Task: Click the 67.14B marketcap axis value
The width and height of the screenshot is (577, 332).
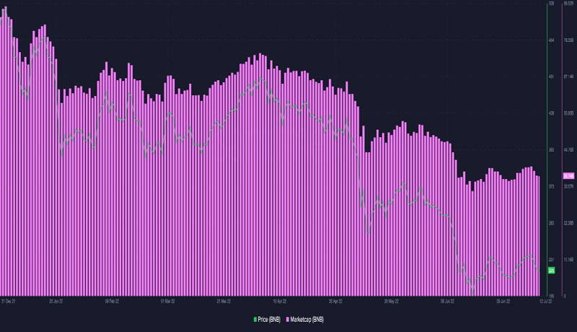Action: [x=568, y=77]
